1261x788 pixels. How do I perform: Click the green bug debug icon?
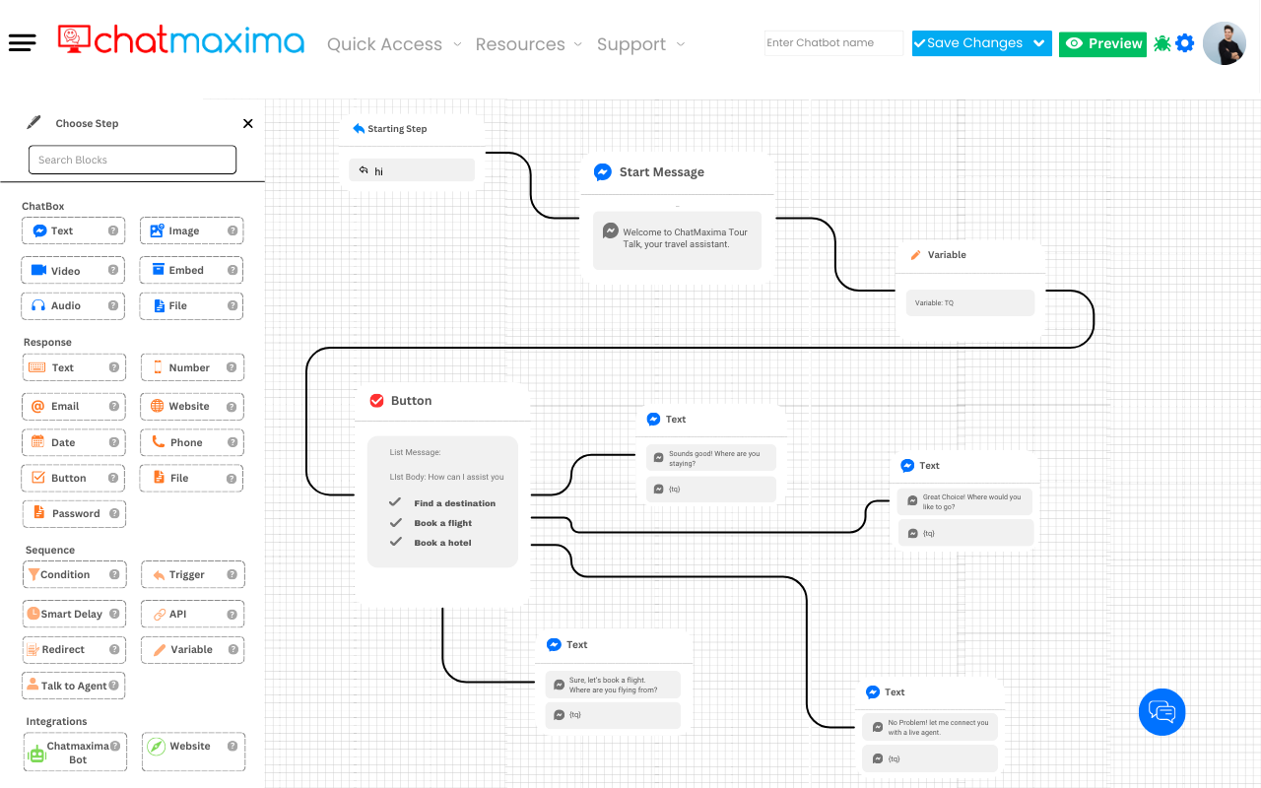click(1162, 43)
